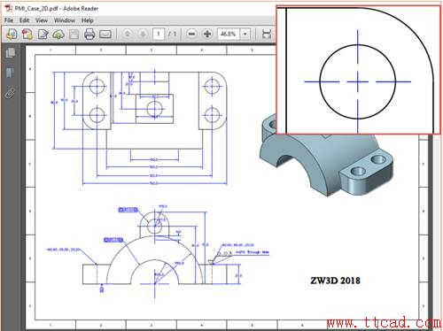
Task: Click the Create PDF toolbar icon
Action: click(27, 35)
